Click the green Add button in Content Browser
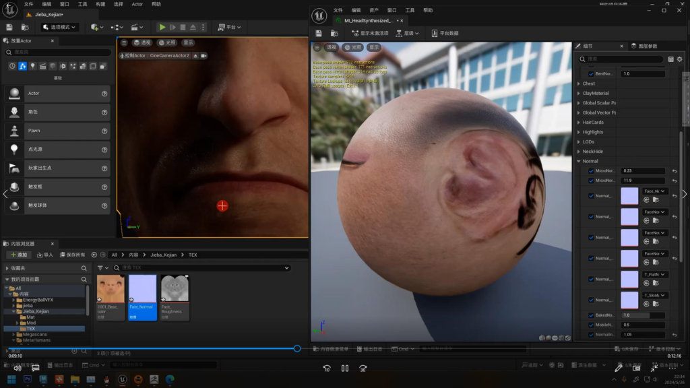This screenshot has height=388, width=690. 19,255
